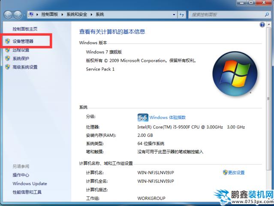The width and height of the screenshot is (274, 206).
Task: Open 操作中心 link
Action: (x=21, y=175)
